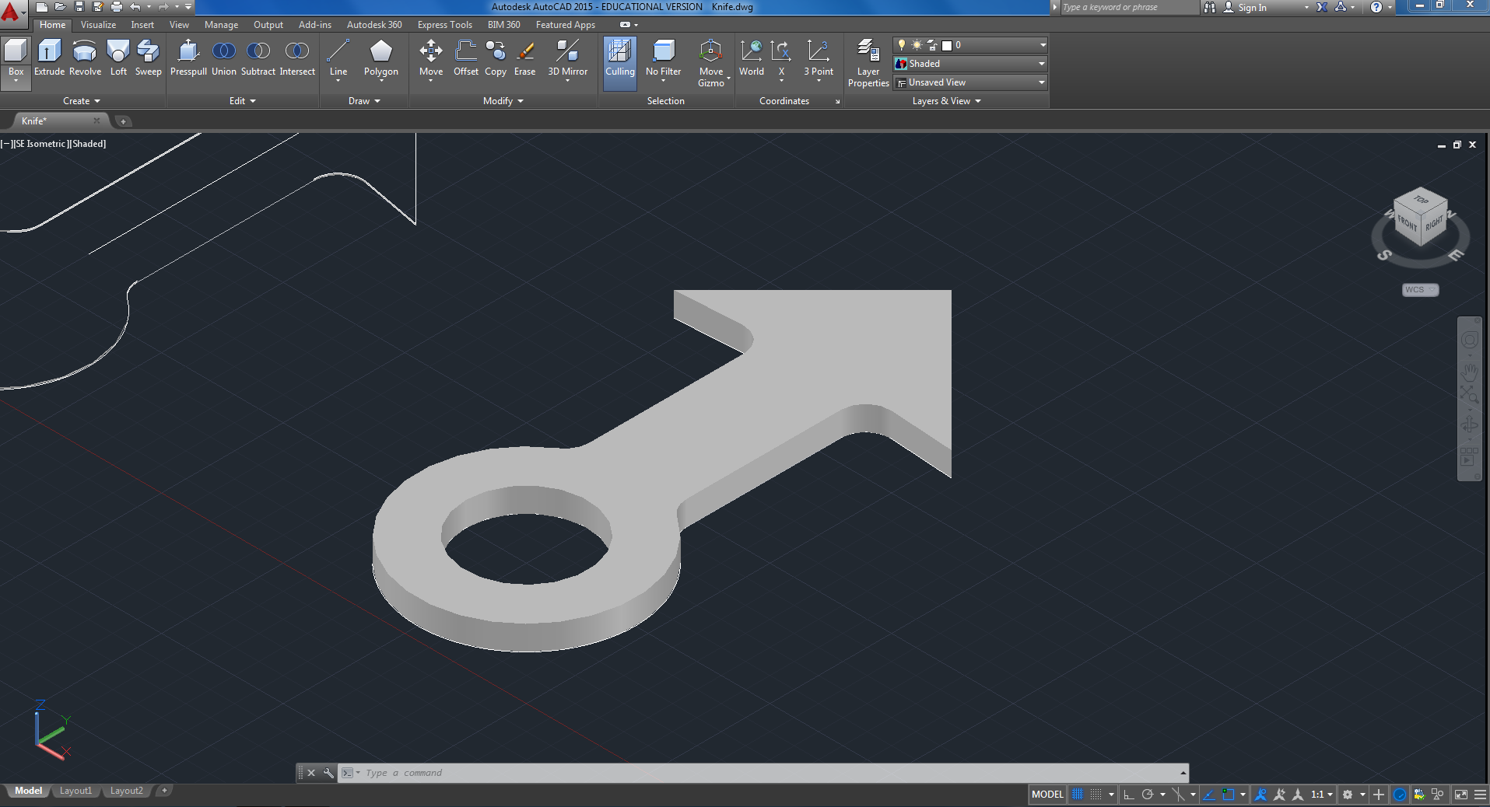Screen dimensions: 1490x807
Task: Launch the Intersect solid tool
Action: (x=297, y=58)
